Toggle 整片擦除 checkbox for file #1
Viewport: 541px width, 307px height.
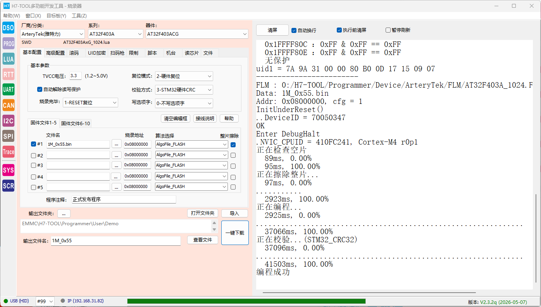tap(233, 145)
